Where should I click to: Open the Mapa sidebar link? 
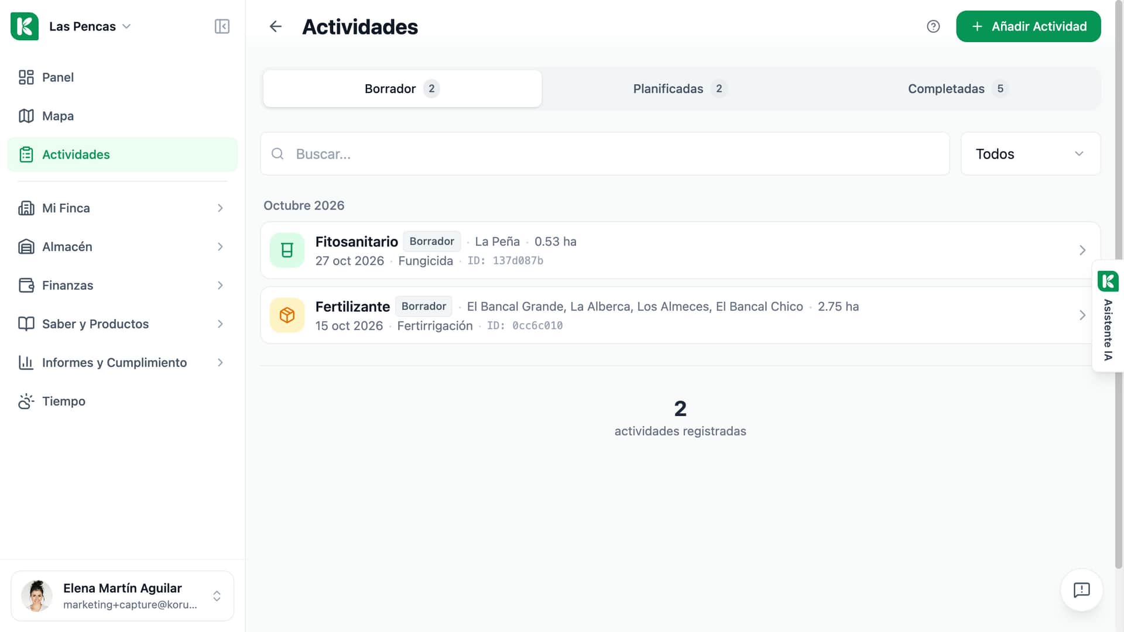[122, 116]
